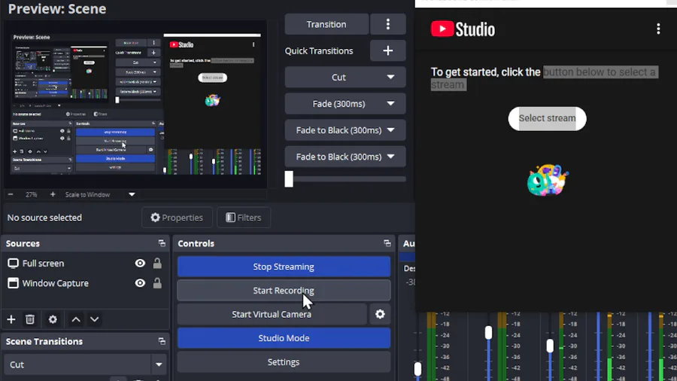The height and width of the screenshot is (381, 677).
Task: Open source properties gear in Sources toolbar
Action: (53, 319)
